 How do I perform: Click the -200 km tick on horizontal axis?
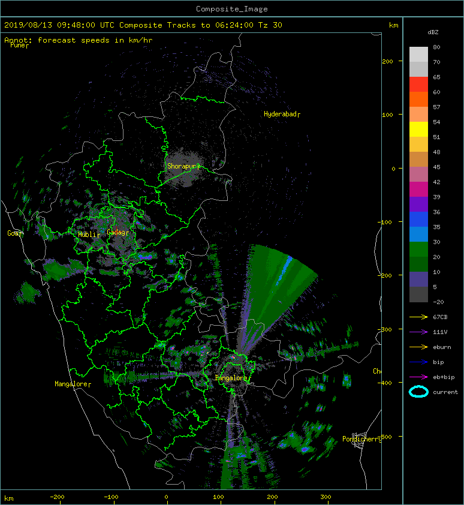click(58, 497)
